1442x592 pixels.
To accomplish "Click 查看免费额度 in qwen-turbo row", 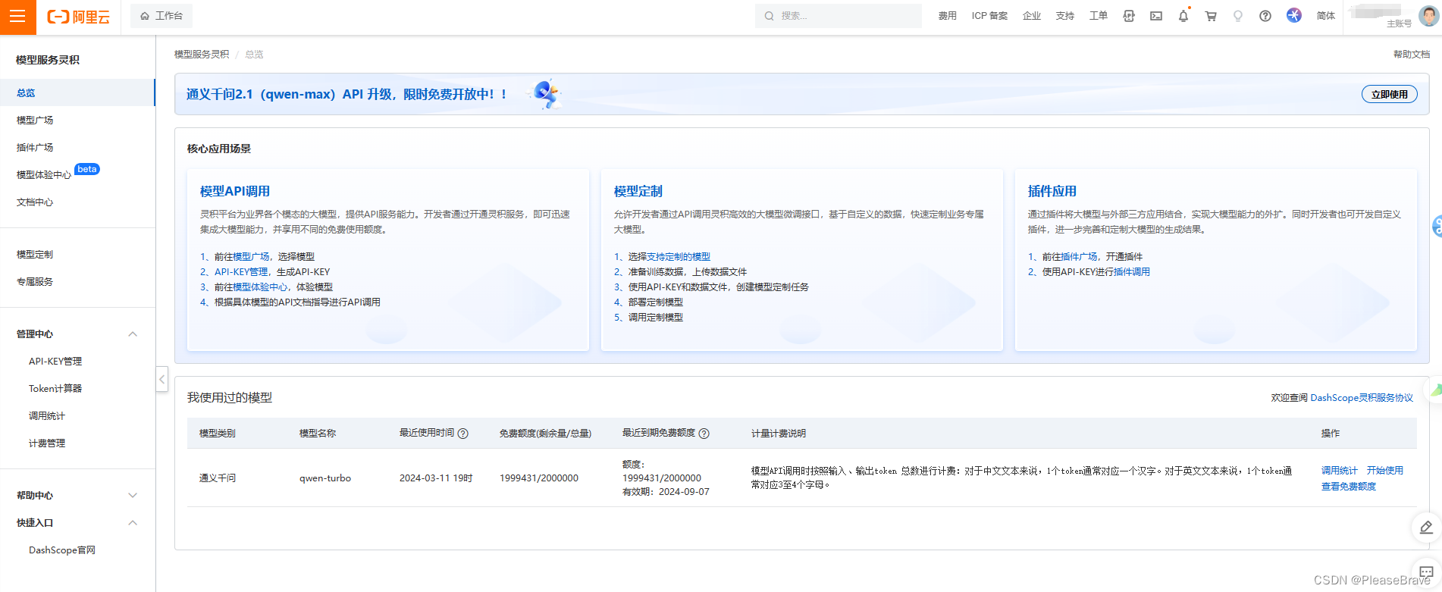I will tap(1349, 487).
